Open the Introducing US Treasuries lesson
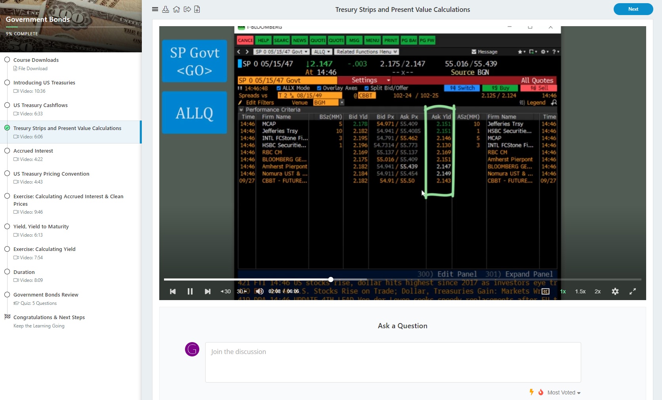The width and height of the screenshot is (662, 400). pos(44,83)
